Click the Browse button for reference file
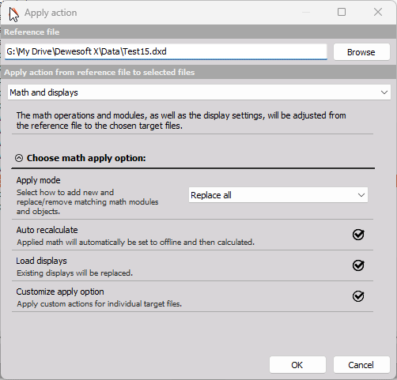Viewport: 397px width, 380px height. point(361,52)
